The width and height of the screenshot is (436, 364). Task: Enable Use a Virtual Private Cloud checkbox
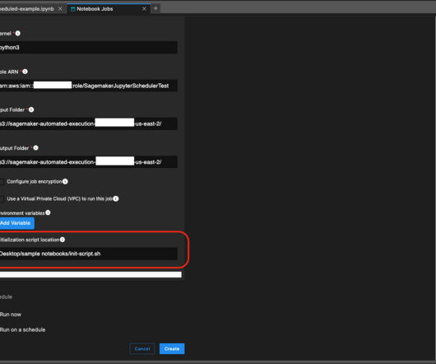[2, 199]
